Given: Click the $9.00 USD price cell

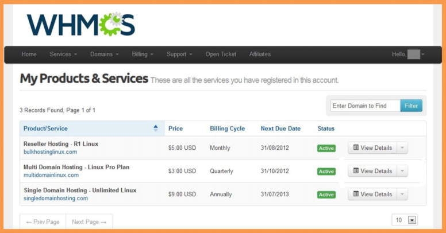Looking at the screenshot, I should click(182, 195).
